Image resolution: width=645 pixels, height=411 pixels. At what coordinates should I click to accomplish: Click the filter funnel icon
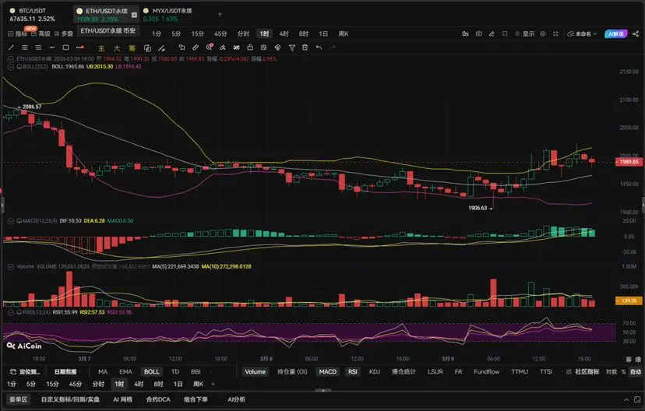coord(291,48)
